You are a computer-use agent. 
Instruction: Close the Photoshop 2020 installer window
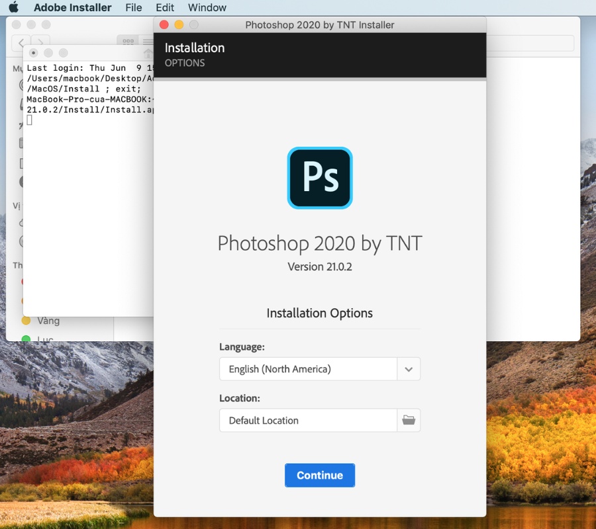(x=164, y=25)
